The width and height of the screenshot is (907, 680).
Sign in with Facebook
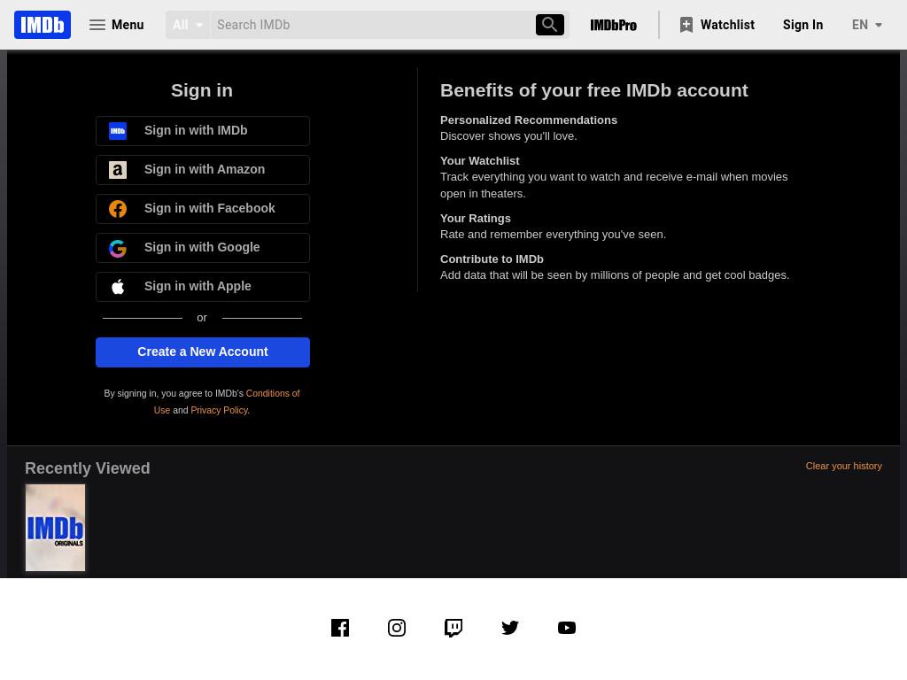[203, 209]
